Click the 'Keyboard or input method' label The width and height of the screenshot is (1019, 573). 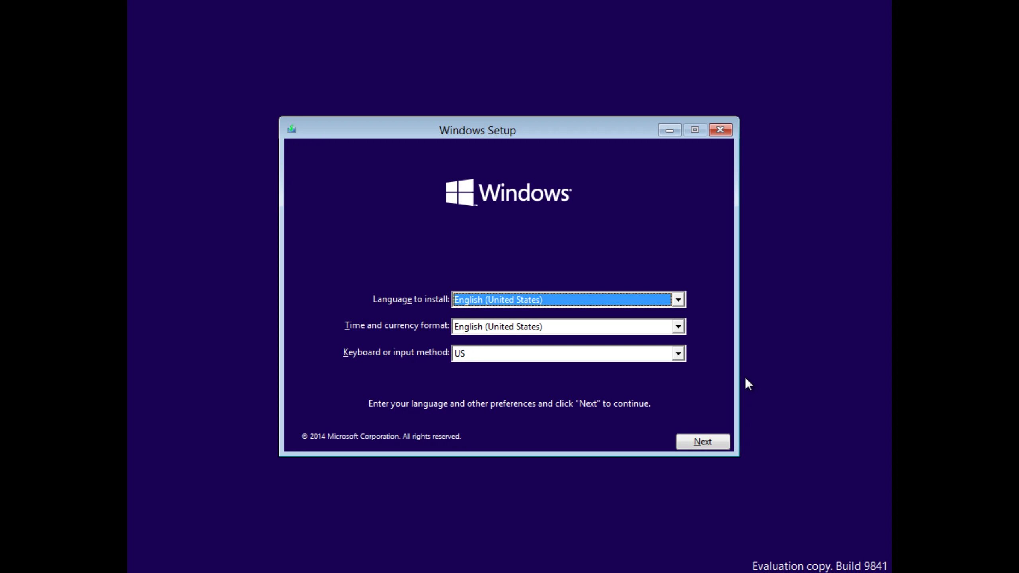[x=396, y=352]
